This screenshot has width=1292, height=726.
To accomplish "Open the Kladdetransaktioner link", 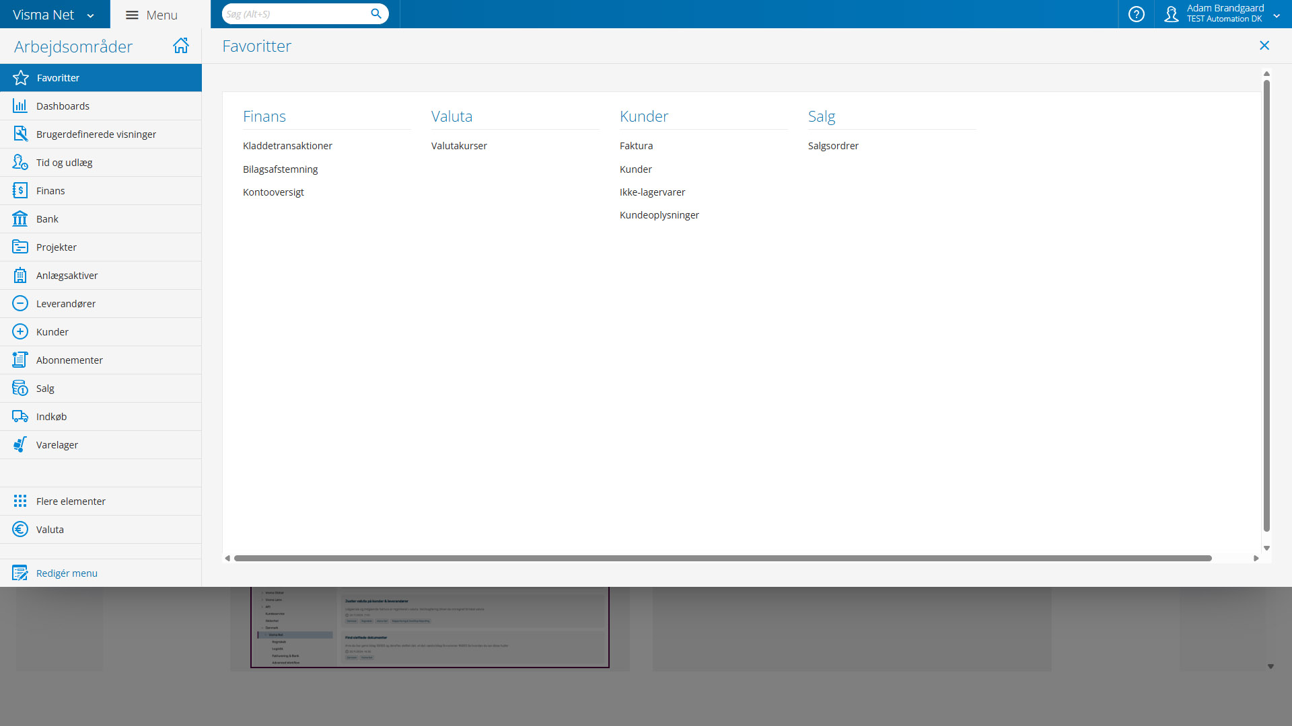I will [287, 146].
